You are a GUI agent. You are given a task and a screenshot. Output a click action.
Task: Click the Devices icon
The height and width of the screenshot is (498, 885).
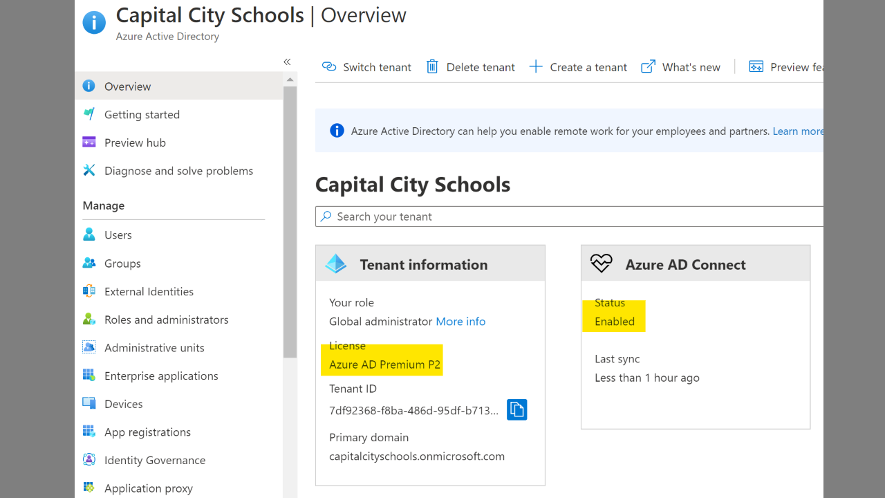[88, 403]
